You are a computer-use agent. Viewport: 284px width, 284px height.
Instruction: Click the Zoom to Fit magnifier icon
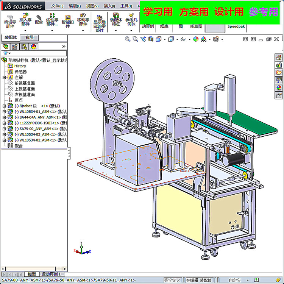point(128,39)
